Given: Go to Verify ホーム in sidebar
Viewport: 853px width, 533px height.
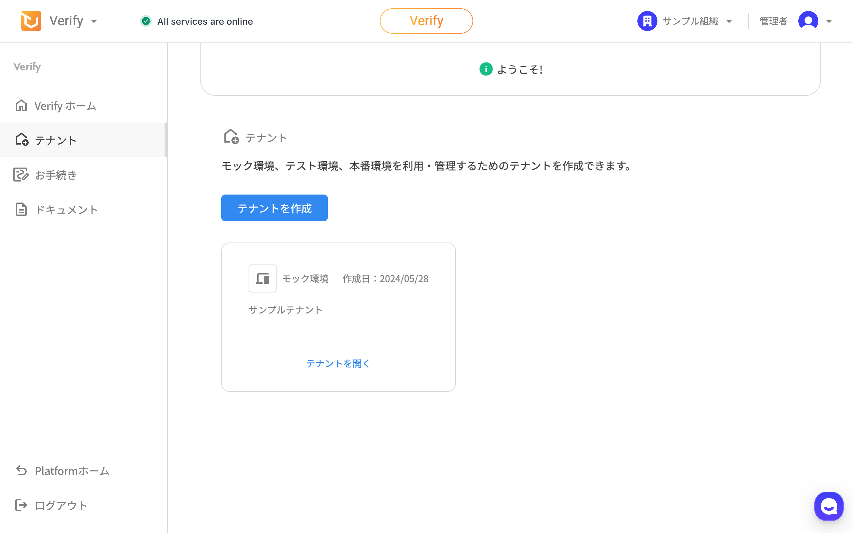Looking at the screenshot, I should pyautogui.click(x=65, y=106).
